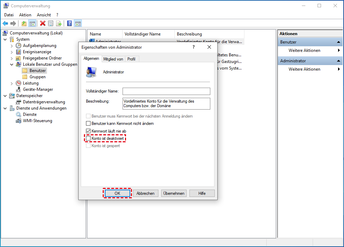Collapse Dienste und Anwendungen node
Image resolution: width=344 pixels, height=247 pixels.
(5, 109)
